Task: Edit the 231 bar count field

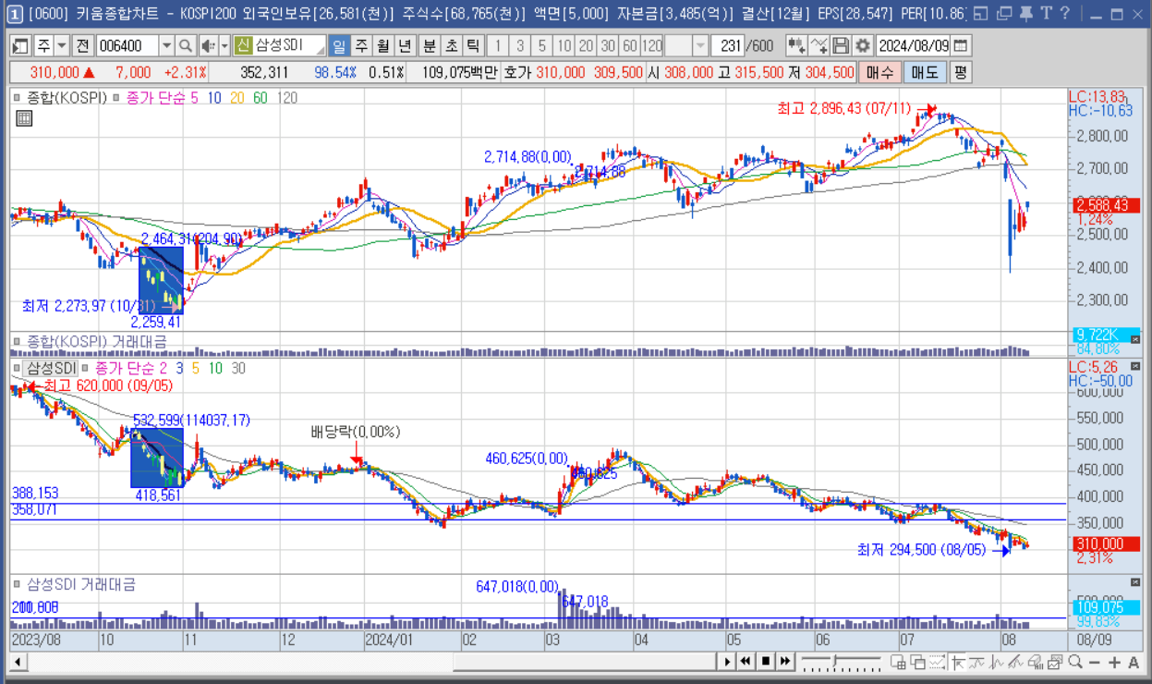Action: click(730, 46)
